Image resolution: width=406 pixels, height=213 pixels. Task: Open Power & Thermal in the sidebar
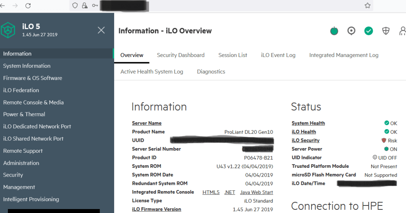click(24, 114)
